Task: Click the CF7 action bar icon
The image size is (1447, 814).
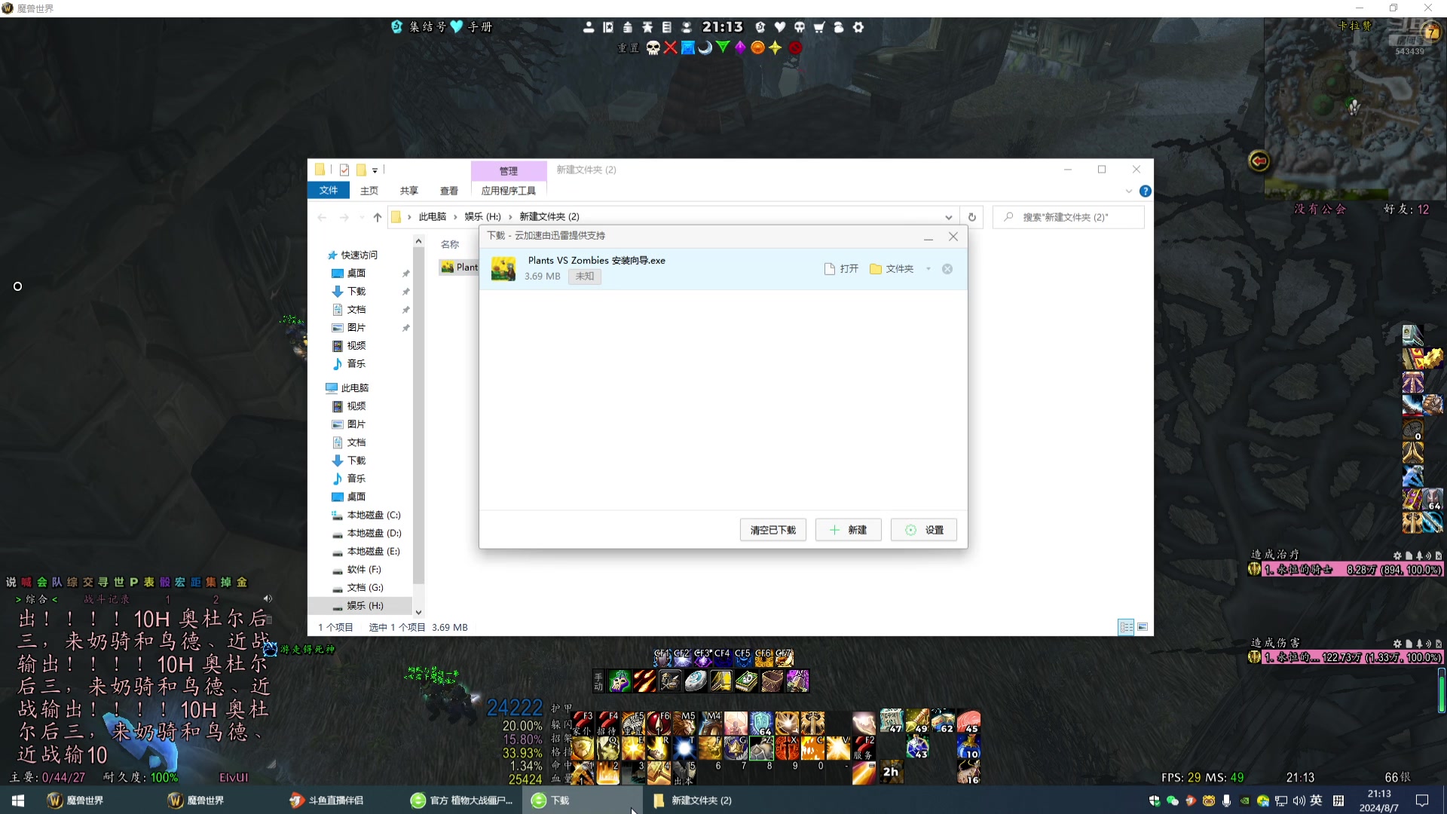Action: pos(784,658)
